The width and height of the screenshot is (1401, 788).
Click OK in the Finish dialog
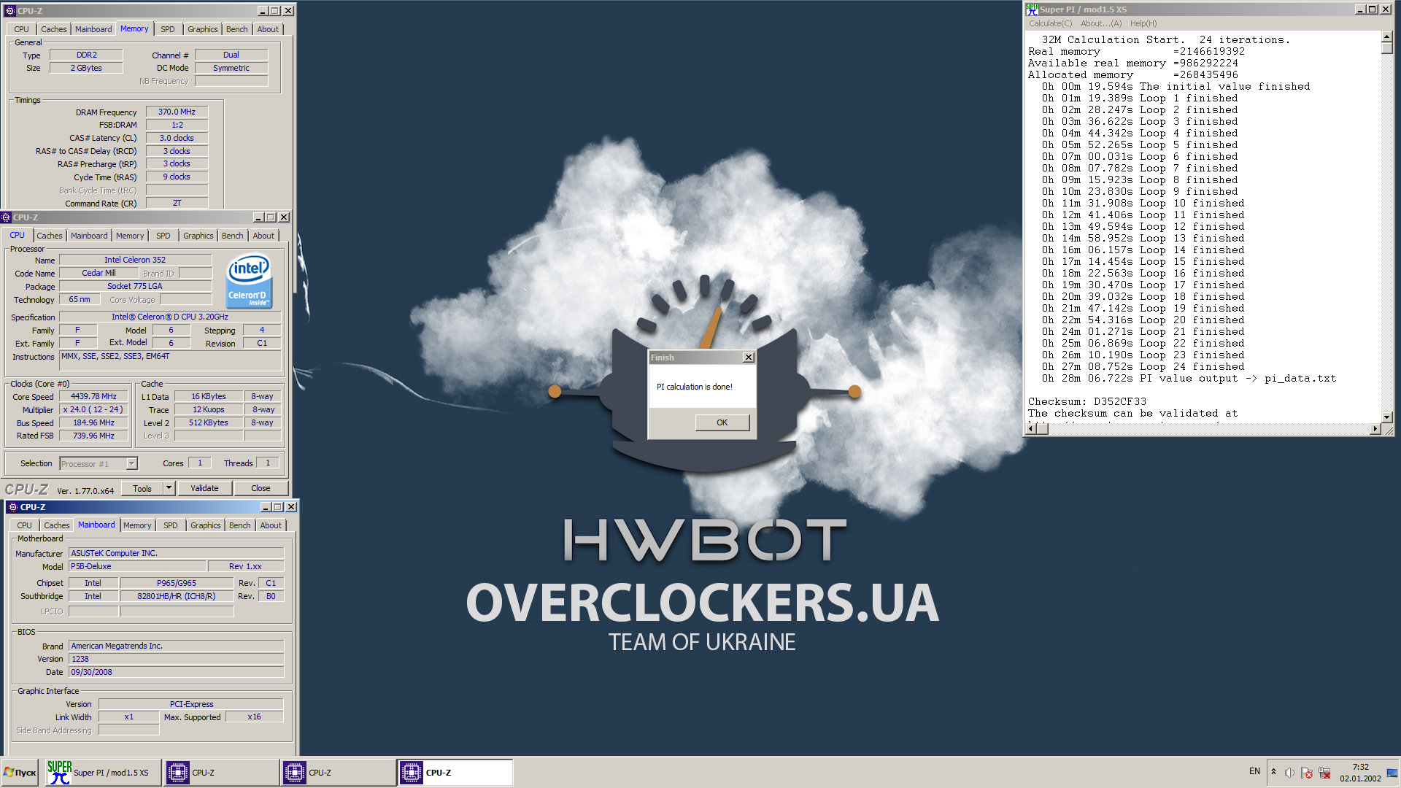(x=722, y=422)
